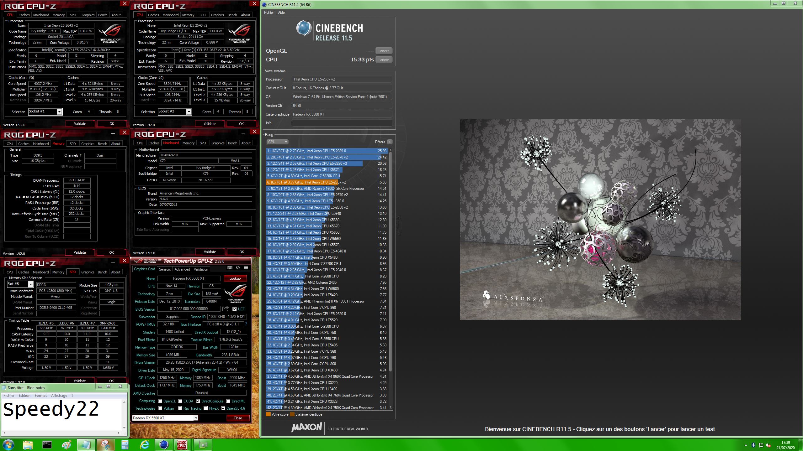Open the Validation tab in GPU-Z
Image resolution: width=803 pixels, height=451 pixels.
click(201, 269)
